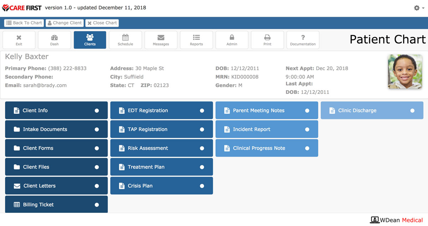The height and width of the screenshot is (226, 428).
Task: Open the Client Forms folder
Action: click(x=56, y=148)
